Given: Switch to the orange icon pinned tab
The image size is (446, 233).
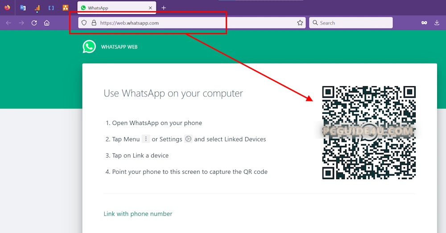Looking at the screenshot, I should click(x=66, y=8).
